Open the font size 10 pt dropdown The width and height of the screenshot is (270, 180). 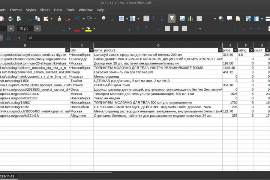click(37, 28)
